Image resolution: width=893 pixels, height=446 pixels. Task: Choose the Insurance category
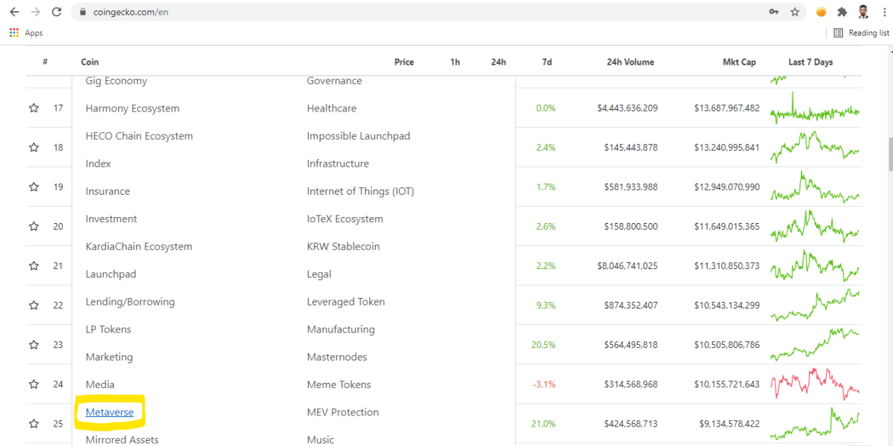pyautogui.click(x=108, y=191)
